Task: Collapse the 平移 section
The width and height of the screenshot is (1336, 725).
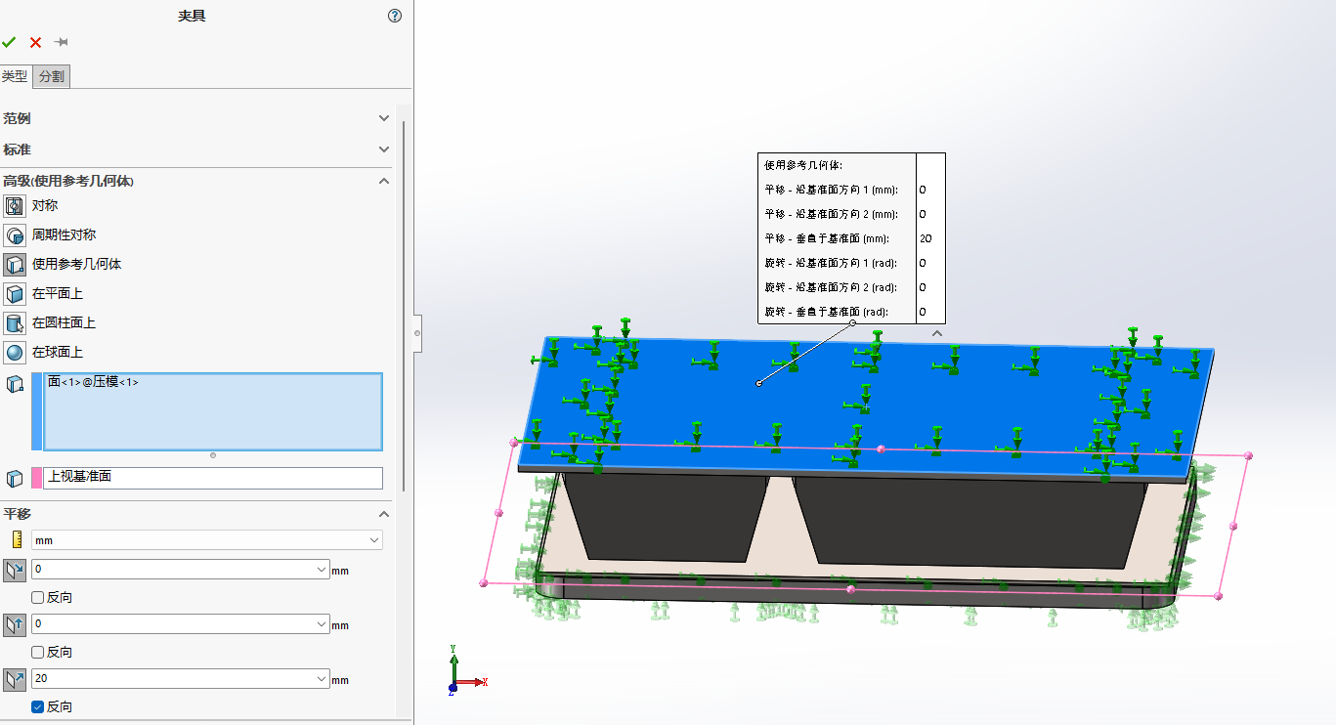Action: [x=384, y=514]
